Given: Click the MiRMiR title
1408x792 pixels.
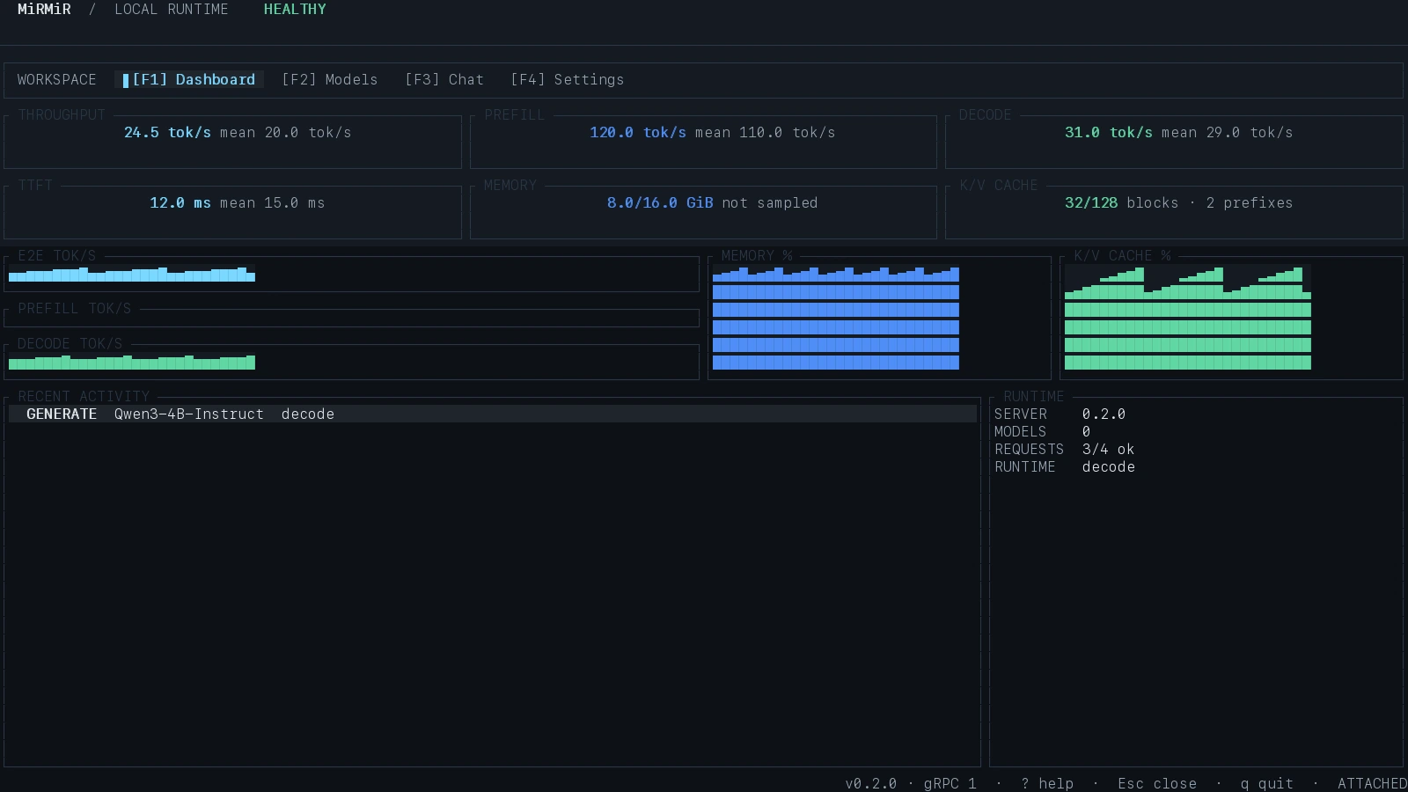Looking at the screenshot, I should (44, 9).
